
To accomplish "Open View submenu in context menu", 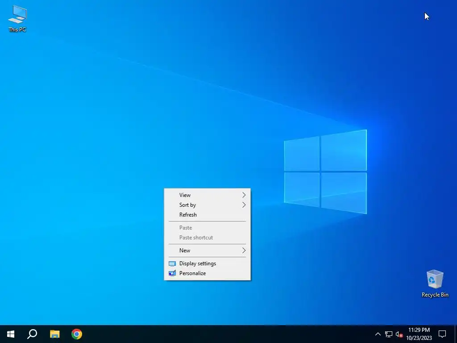I will point(207,195).
